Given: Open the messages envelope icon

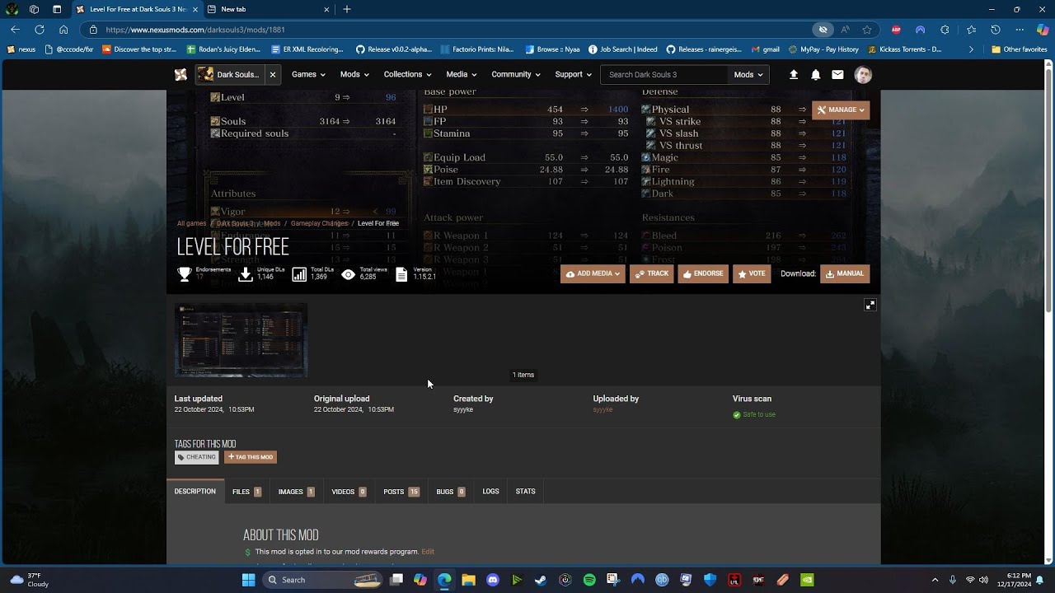Looking at the screenshot, I should click(837, 74).
